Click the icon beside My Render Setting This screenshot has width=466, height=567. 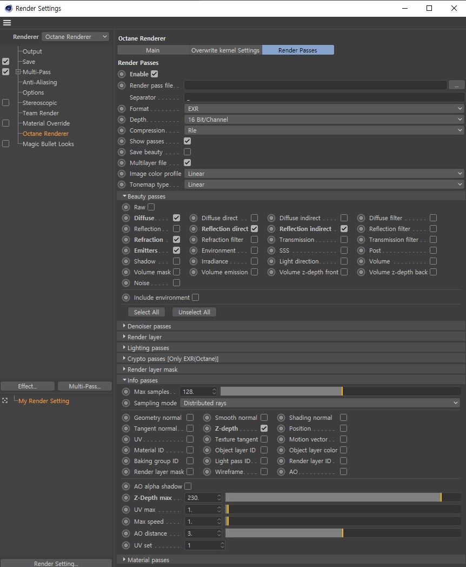pos(5,401)
